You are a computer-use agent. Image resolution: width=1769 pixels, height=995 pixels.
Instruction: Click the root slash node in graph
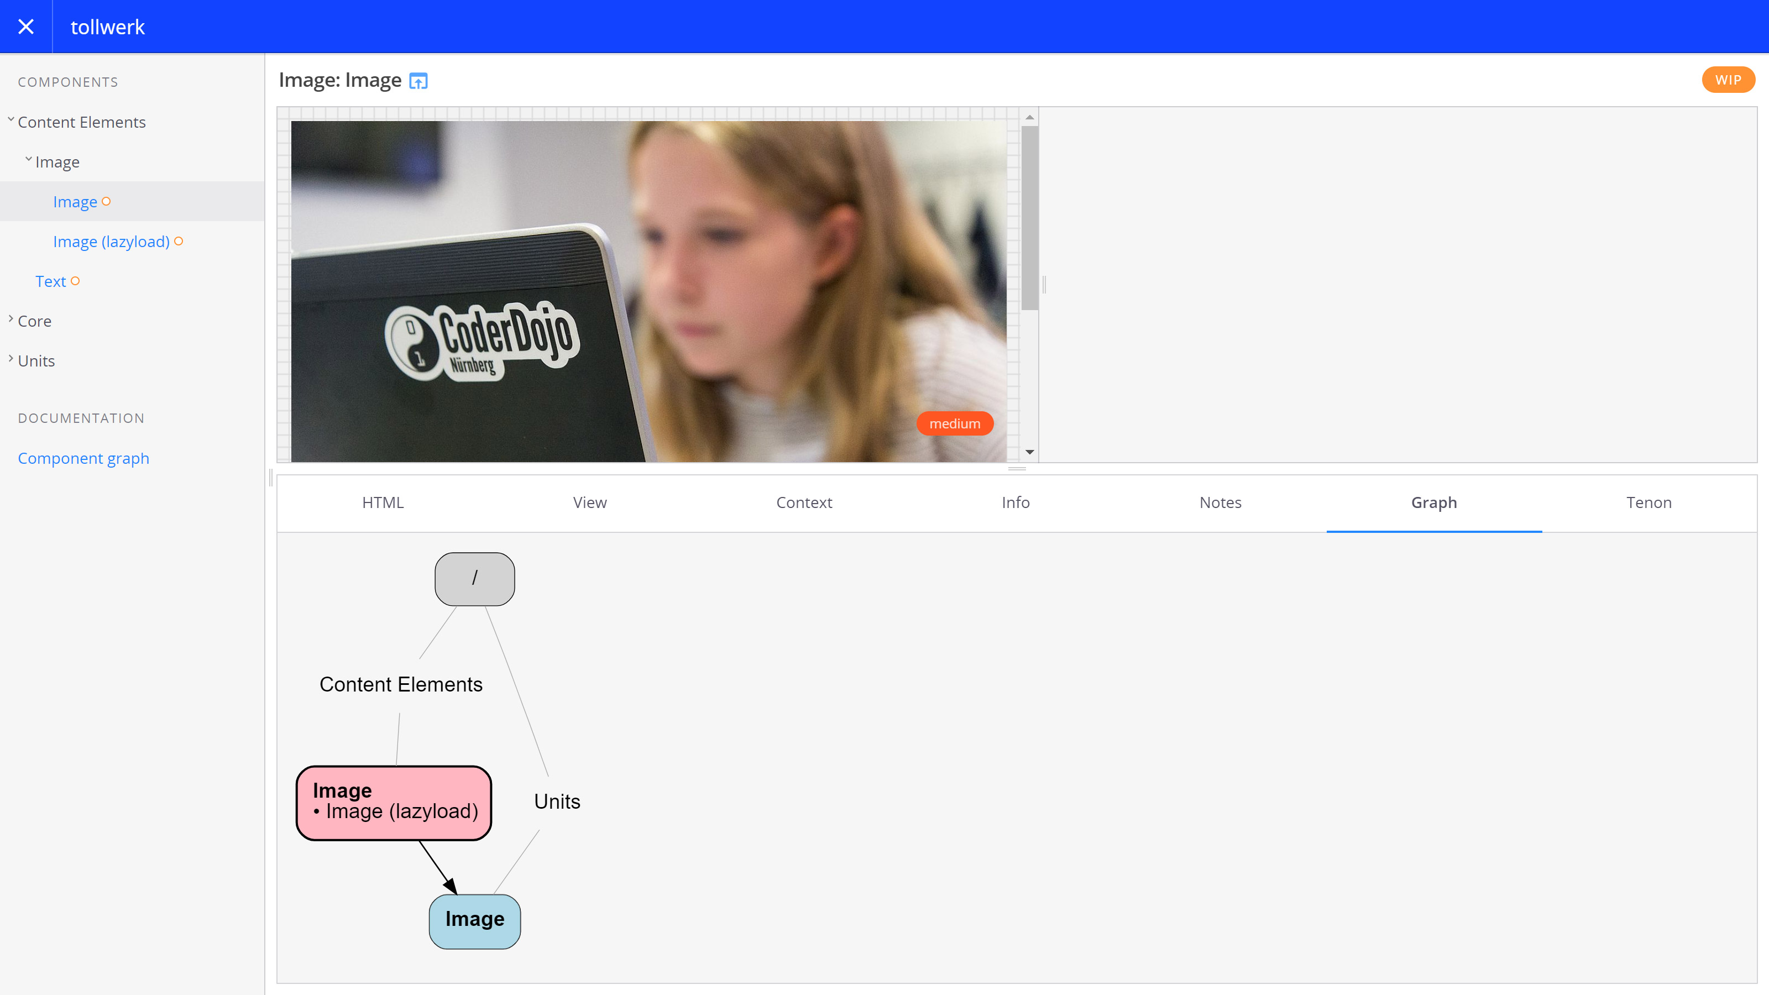[474, 579]
